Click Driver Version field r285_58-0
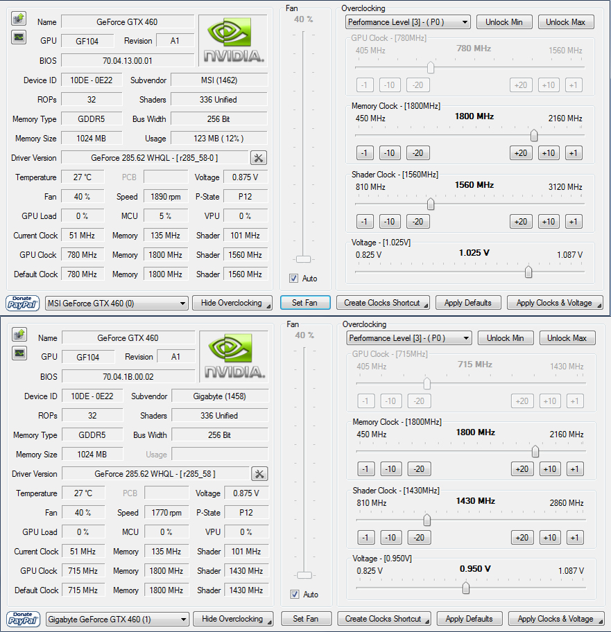The width and height of the screenshot is (611, 632). tap(155, 158)
